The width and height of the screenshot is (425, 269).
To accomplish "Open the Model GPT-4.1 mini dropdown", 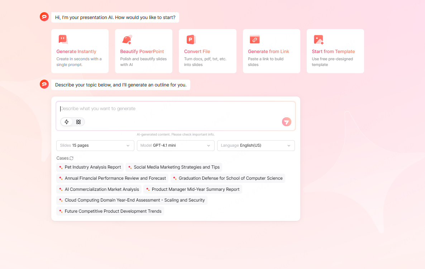I will tap(176, 146).
